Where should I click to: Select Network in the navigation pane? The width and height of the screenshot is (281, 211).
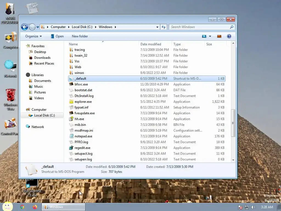coord(38,127)
